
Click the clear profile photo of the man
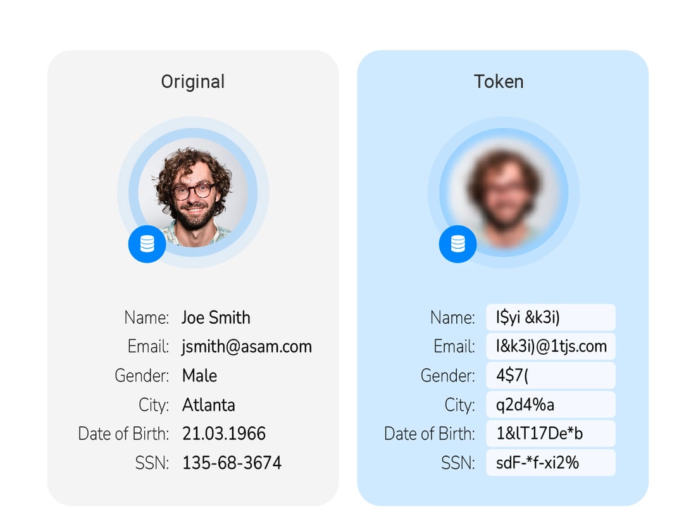(193, 192)
